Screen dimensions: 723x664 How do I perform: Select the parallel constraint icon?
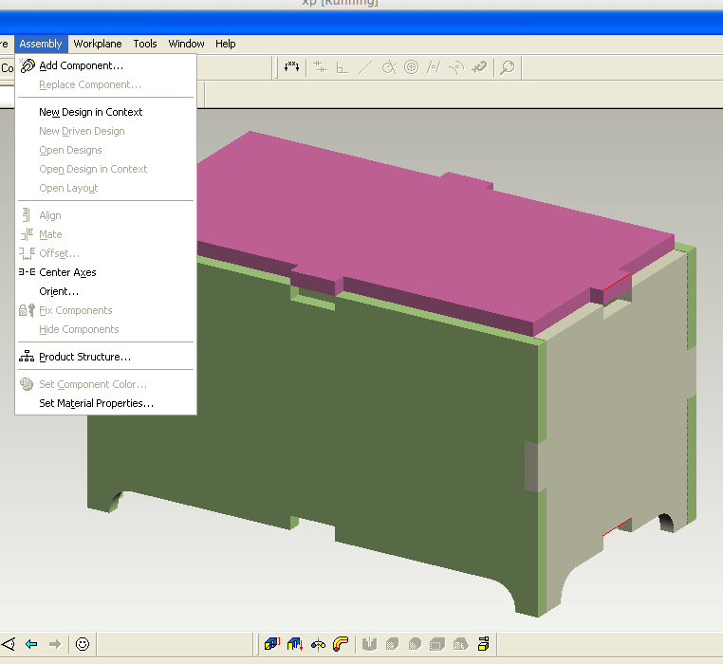[x=434, y=67]
